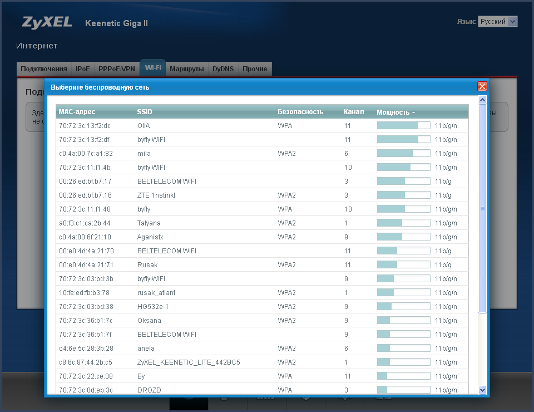Click the network list vertical scrollbar thumb
This screenshot has width=534, height=412.
click(482, 209)
